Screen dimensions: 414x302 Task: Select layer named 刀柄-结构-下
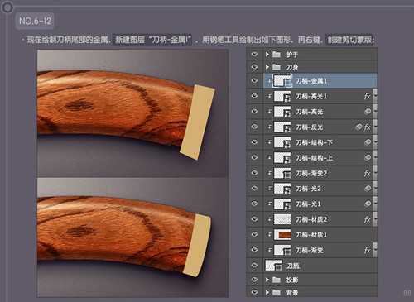[314, 142]
